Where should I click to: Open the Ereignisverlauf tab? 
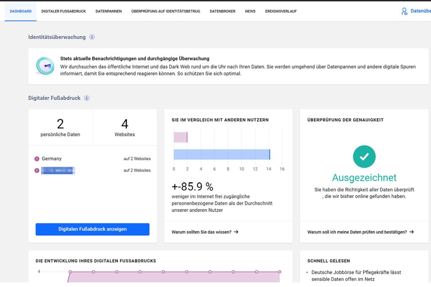[x=281, y=11]
